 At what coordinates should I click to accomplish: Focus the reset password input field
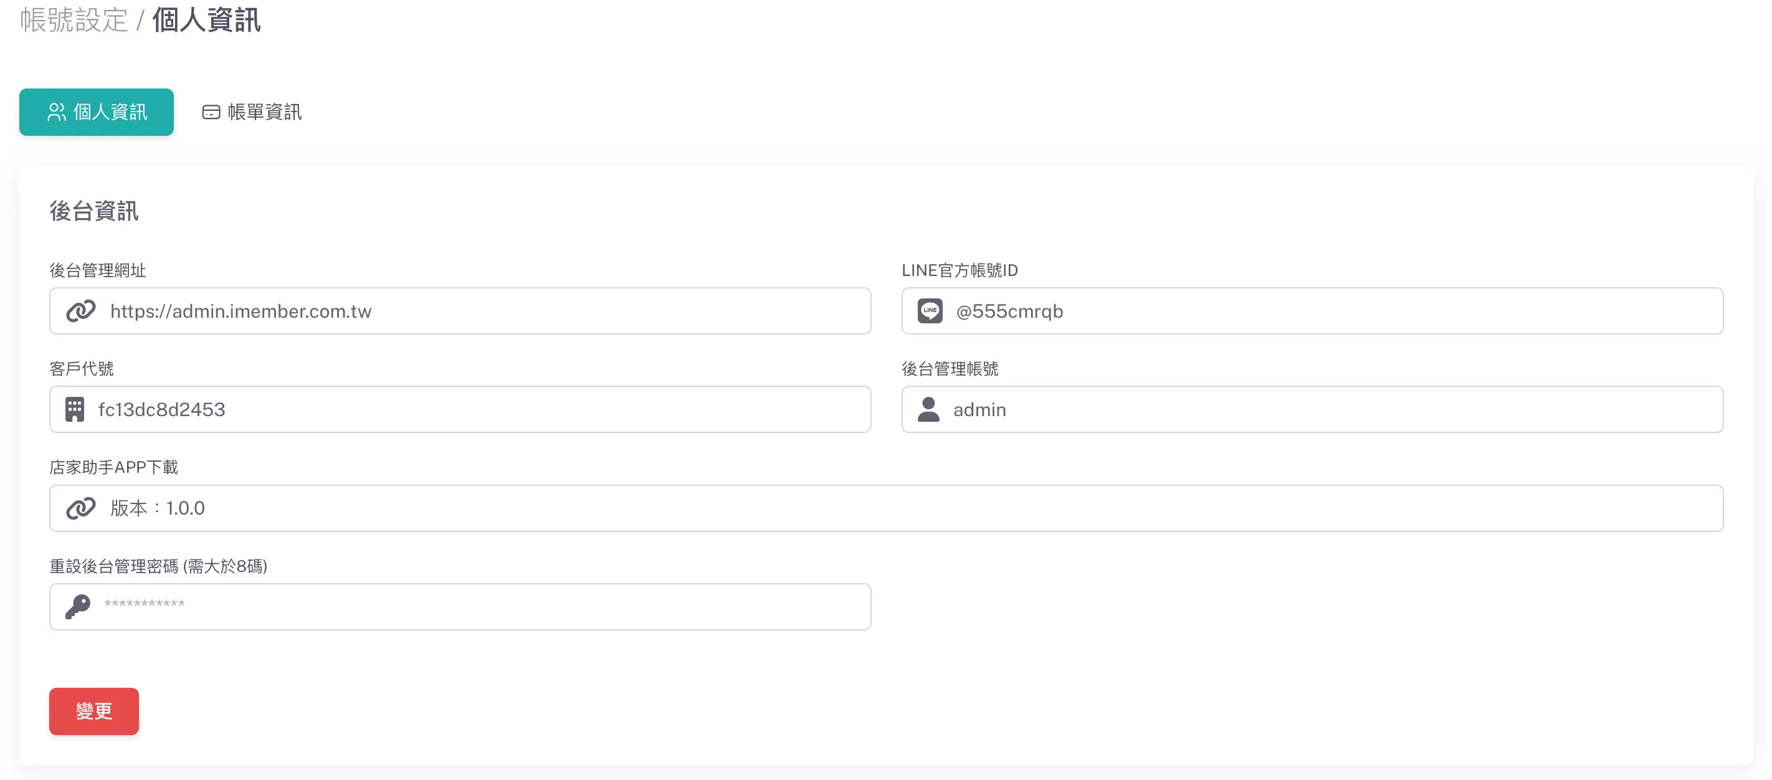(x=482, y=607)
